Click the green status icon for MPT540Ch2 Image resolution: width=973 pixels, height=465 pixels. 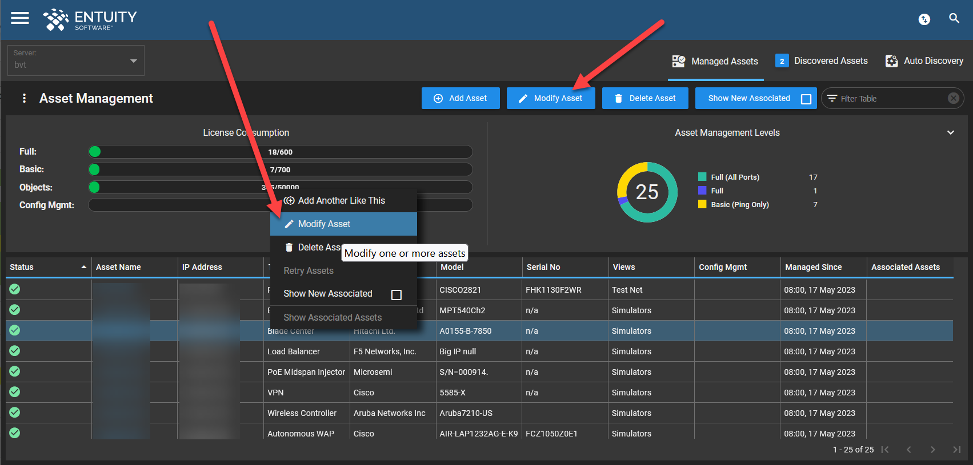coord(15,310)
